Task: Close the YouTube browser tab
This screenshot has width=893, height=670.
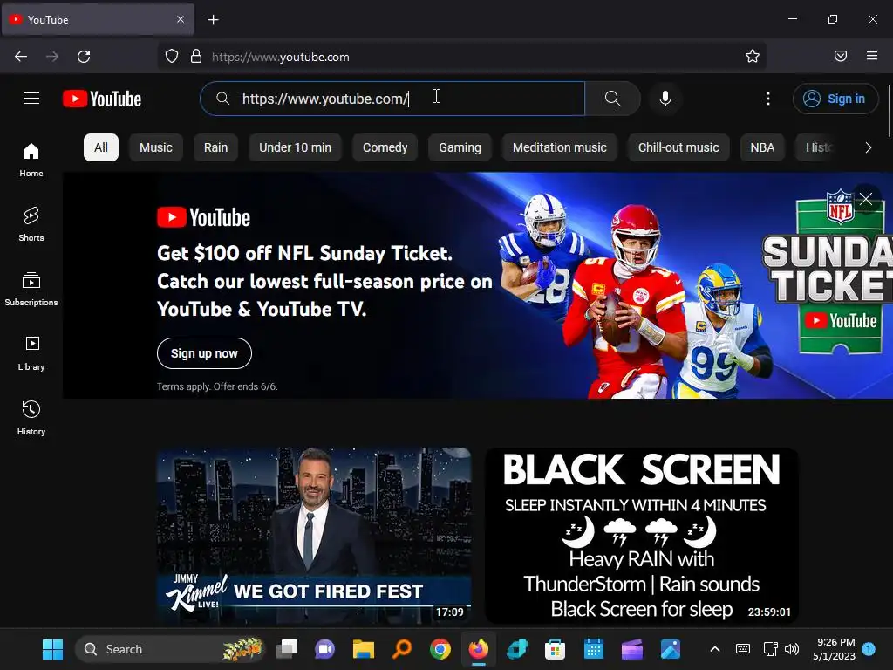Action: pos(180,19)
